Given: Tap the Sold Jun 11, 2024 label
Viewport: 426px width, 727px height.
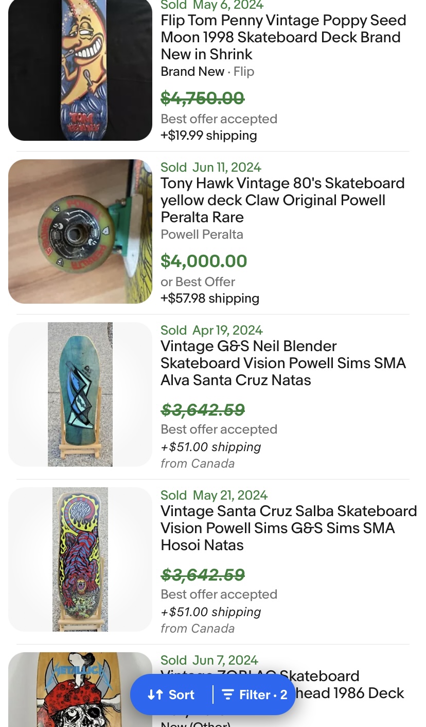Looking at the screenshot, I should click(211, 168).
